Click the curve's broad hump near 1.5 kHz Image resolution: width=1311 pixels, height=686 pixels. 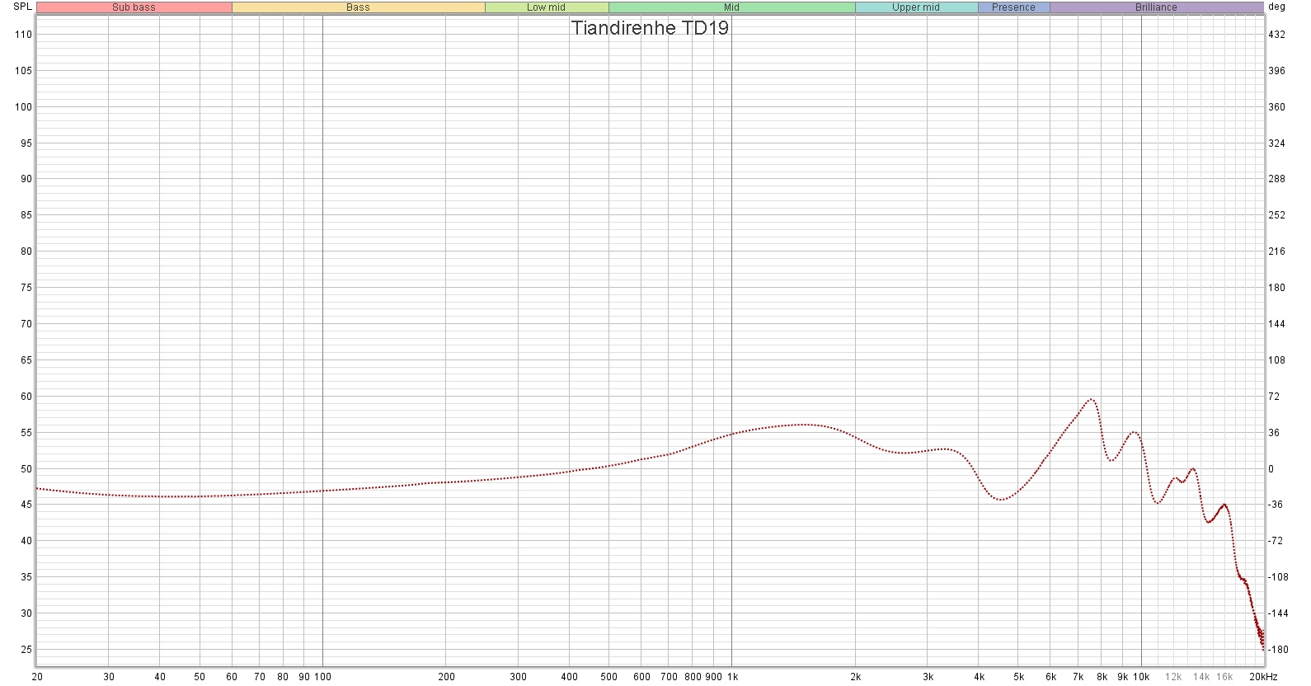(x=802, y=425)
